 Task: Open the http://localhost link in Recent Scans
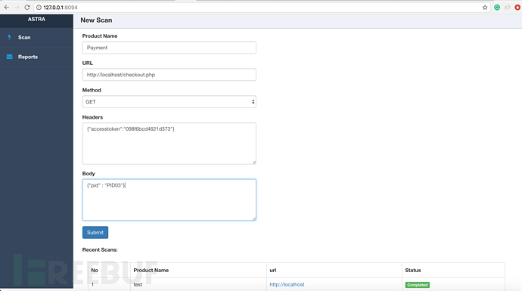[x=287, y=284]
